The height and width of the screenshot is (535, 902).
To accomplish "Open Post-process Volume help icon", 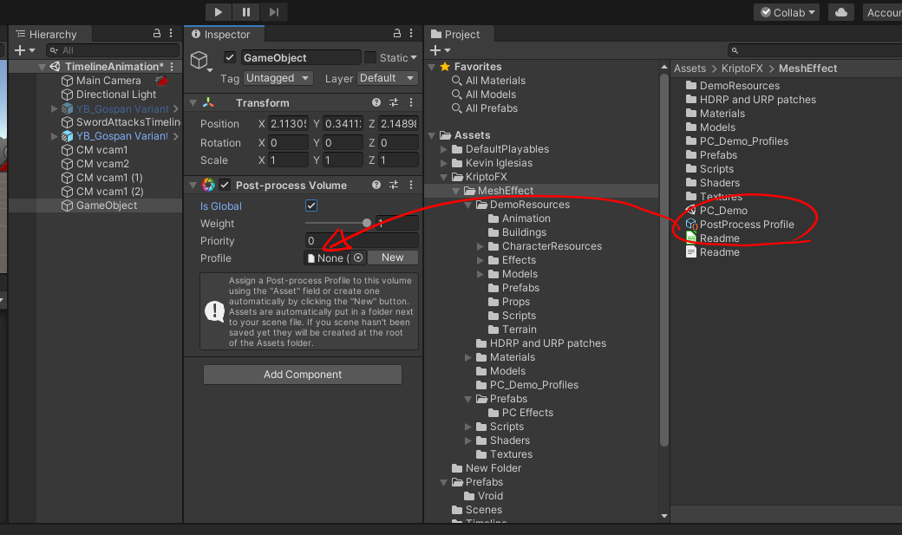I will [376, 185].
